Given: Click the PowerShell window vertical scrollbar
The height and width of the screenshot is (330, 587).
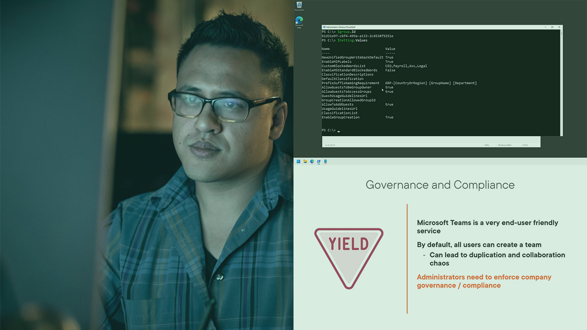Looking at the screenshot, I should (561, 82).
